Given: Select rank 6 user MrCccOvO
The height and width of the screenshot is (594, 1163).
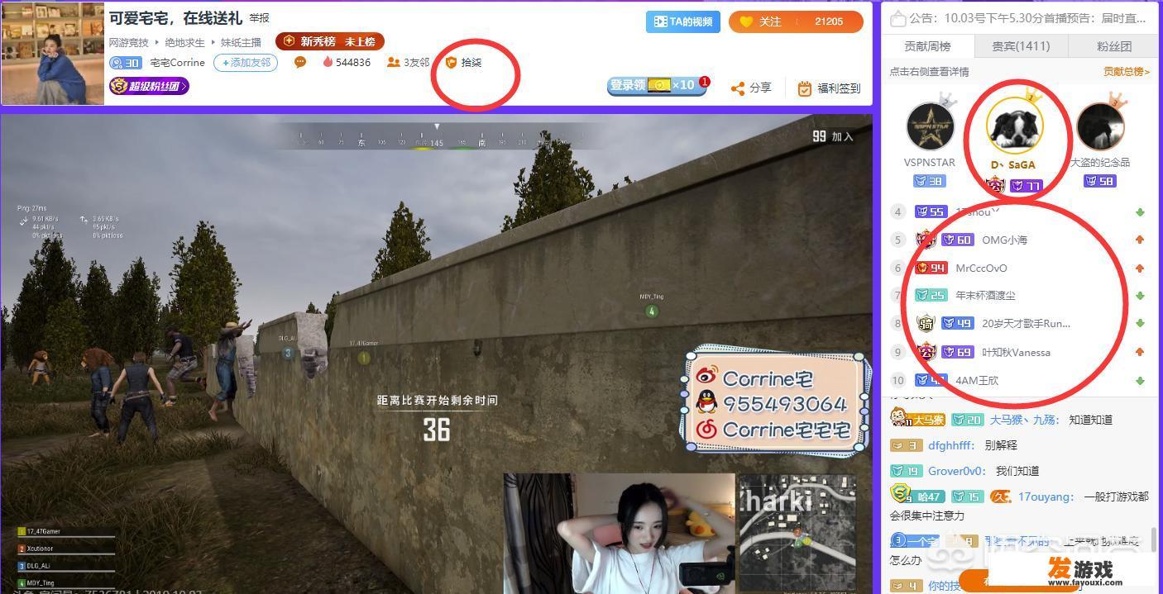Looking at the screenshot, I should pyautogui.click(x=981, y=268).
